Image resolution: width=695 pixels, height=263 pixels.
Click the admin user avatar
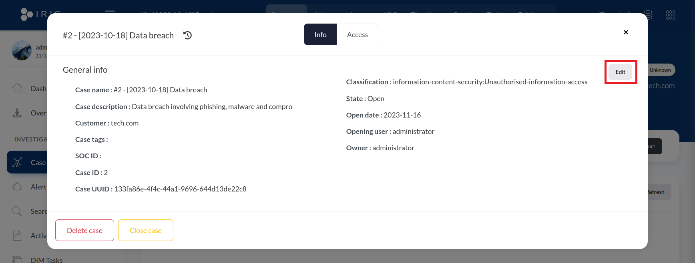point(22,51)
